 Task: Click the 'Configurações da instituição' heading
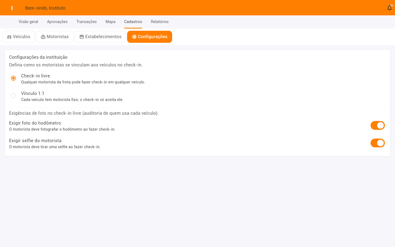(x=38, y=57)
